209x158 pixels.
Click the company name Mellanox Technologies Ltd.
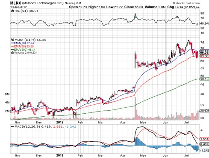tap(43, 3)
